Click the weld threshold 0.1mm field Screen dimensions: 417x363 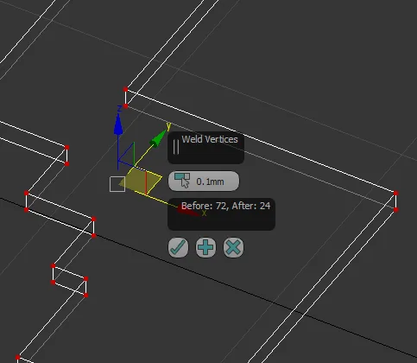[x=204, y=181]
